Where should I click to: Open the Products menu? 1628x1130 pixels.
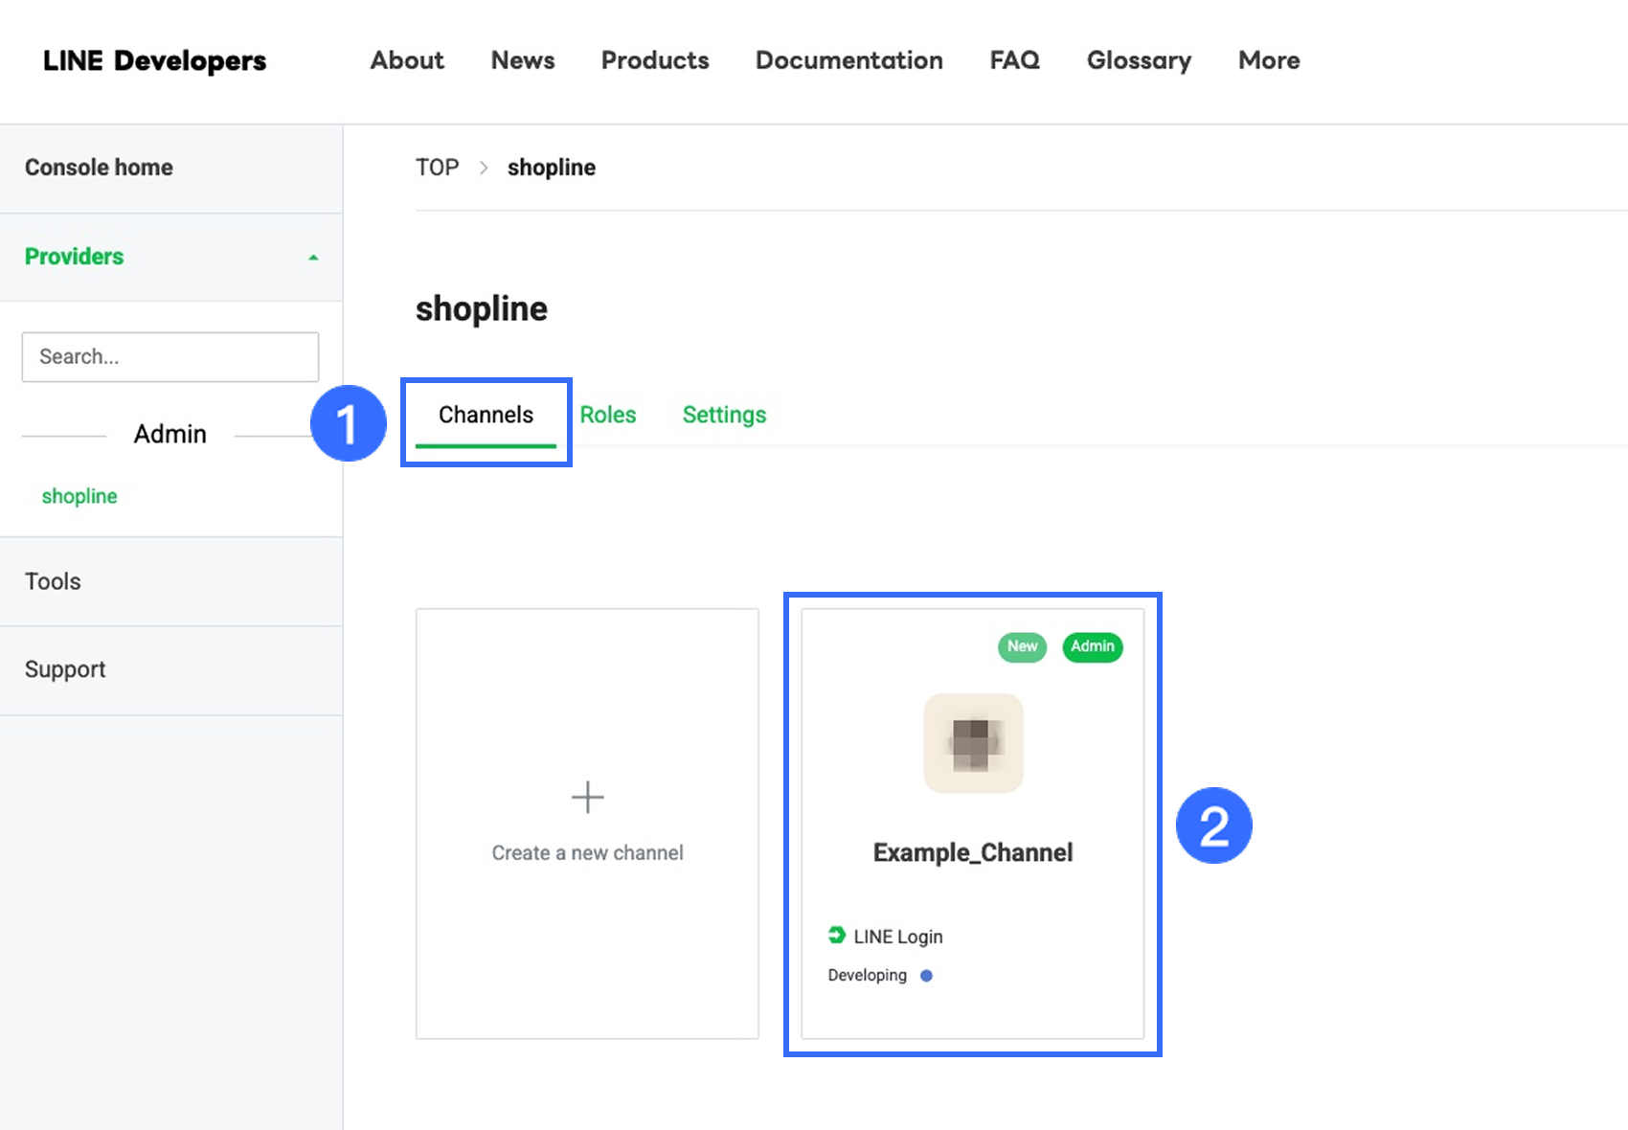(655, 60)
